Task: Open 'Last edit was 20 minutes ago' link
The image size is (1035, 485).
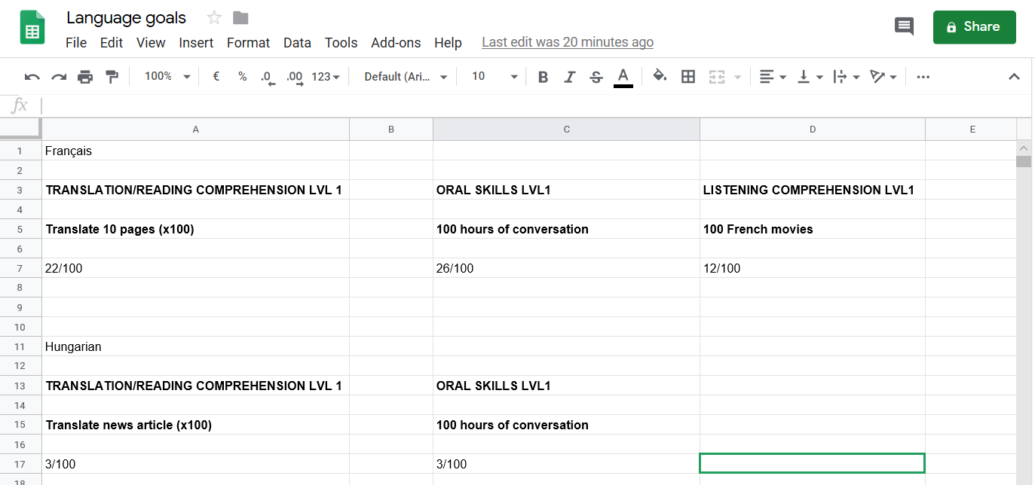Action: pos(568,43)
